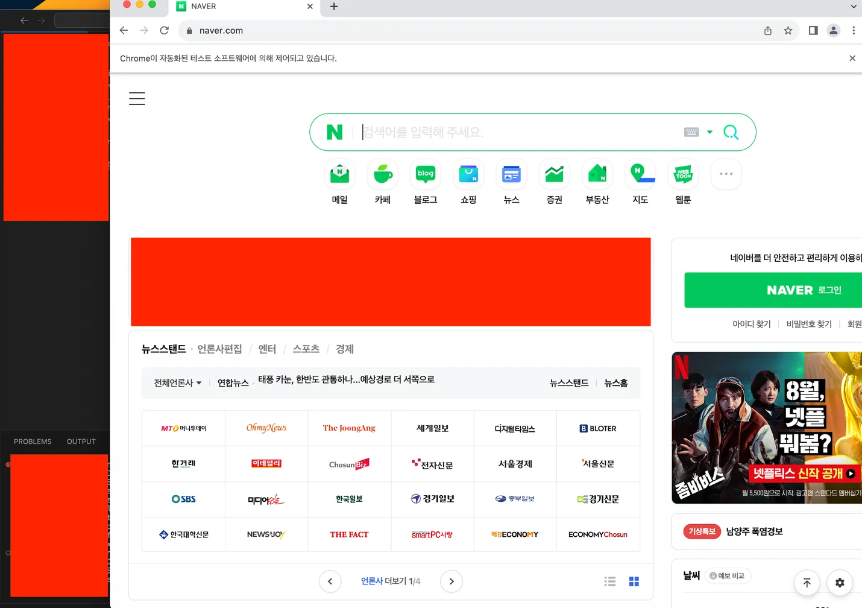Screen dimensions: 862x608
Task: Switch to PROBLEMS tab in the editor window
Action: coord(33,442)
